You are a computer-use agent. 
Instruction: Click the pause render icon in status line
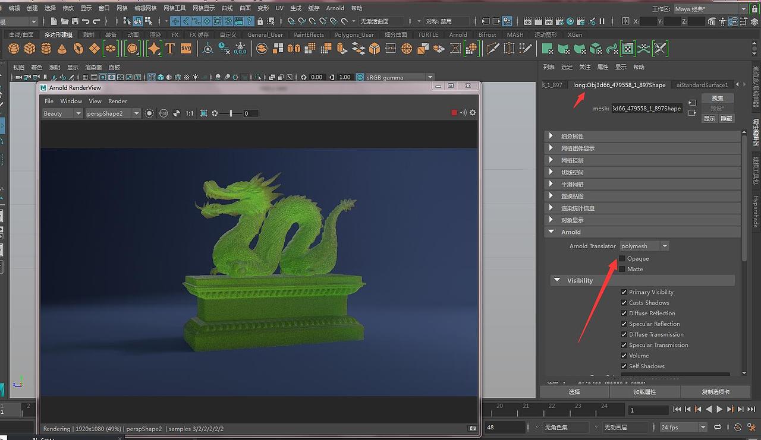click(602, 21)
